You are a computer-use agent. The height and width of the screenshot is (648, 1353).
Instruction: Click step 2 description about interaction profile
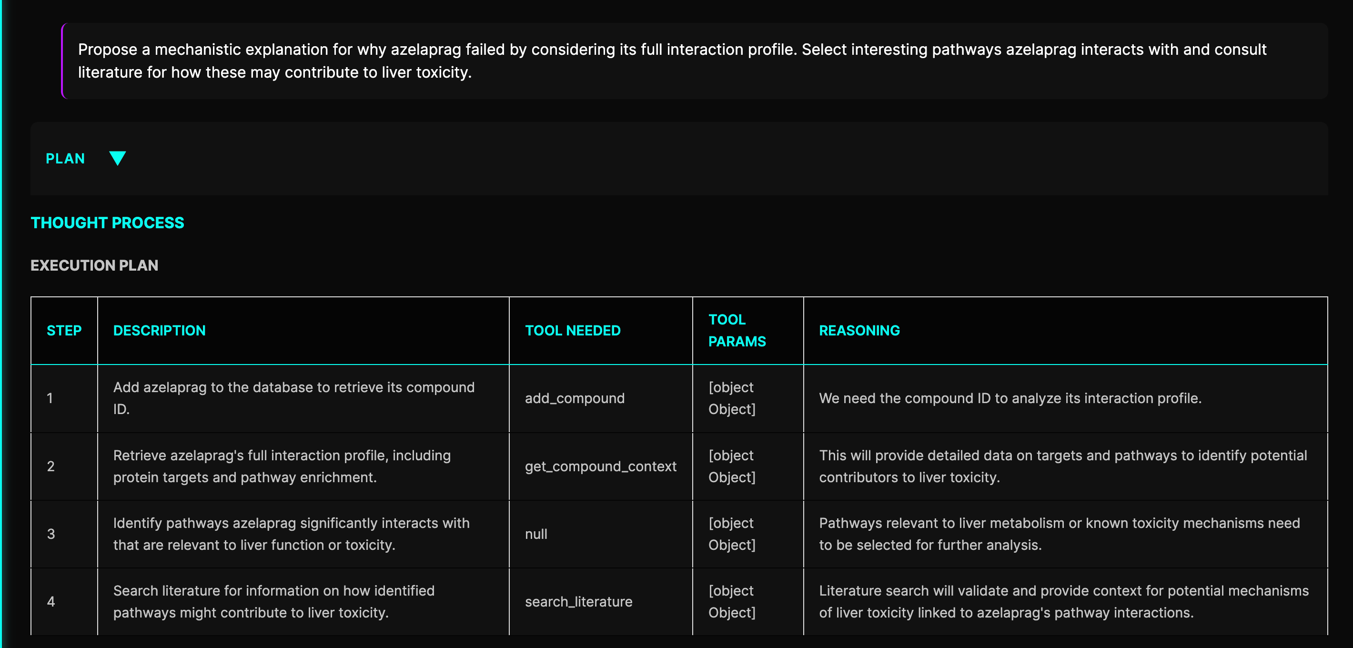282,466
